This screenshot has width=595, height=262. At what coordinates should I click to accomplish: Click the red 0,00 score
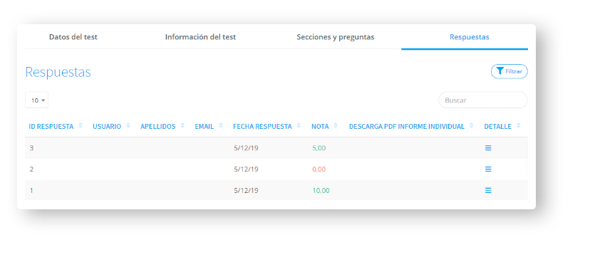[319, 169]
